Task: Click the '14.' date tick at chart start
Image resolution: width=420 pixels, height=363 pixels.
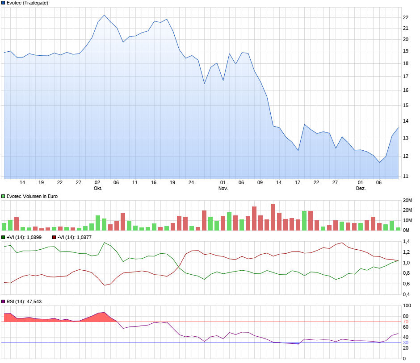Action: pyautogui.click(x=23, y=182)
